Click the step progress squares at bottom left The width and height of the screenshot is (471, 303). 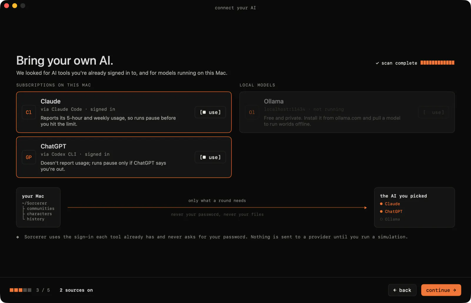[21, 290]
